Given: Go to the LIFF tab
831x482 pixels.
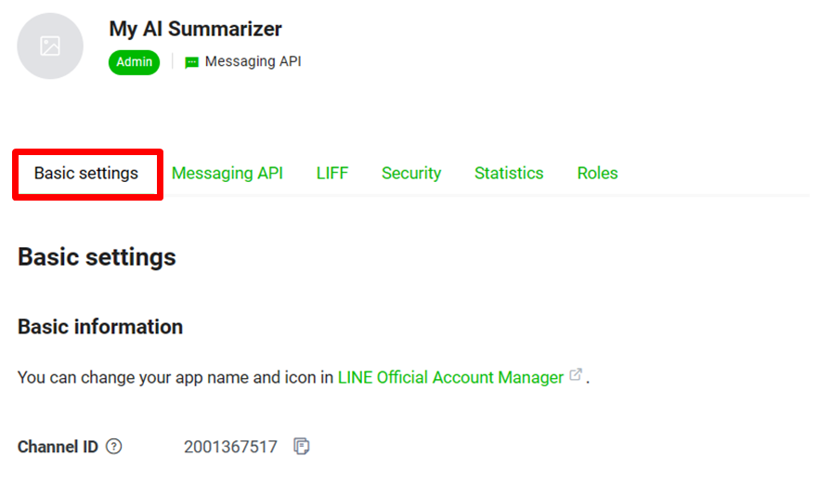Looking at the screenshot, I should pyautogui.click(x=332, y=173).
